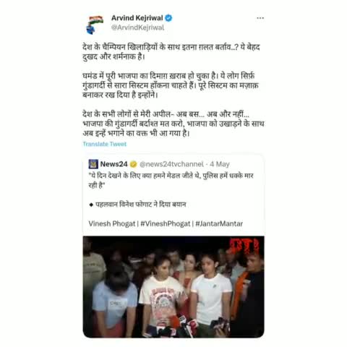
Task: Open the quoted video thumbnail of wrestlers
Action: [x=173, y=287]
